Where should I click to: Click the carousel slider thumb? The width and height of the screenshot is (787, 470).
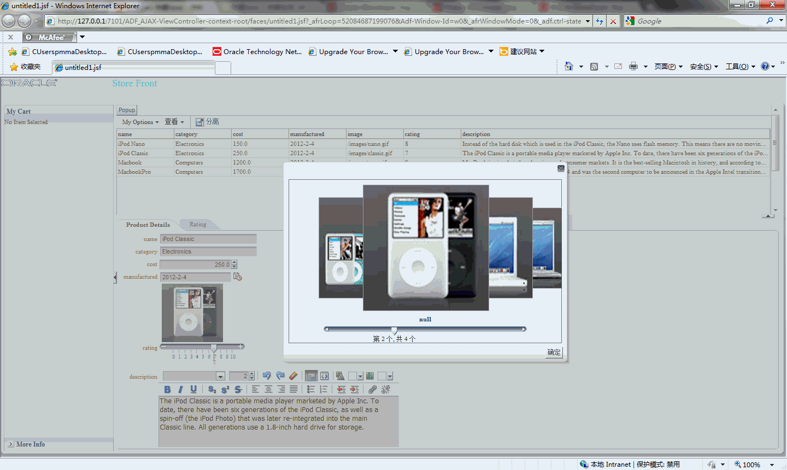pos(394,331)
